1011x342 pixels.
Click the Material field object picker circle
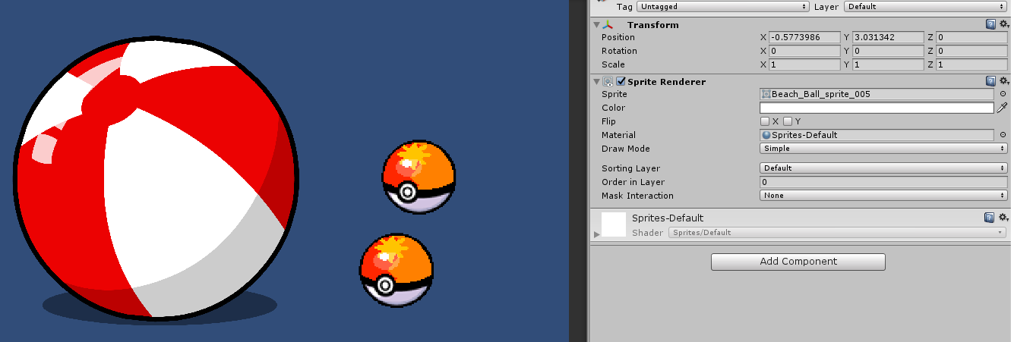(x=1003, y=135)
